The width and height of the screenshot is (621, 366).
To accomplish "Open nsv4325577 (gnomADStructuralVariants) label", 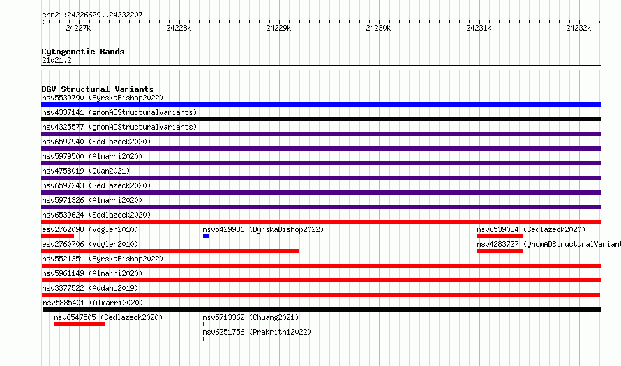I will [x=119, y=127].
